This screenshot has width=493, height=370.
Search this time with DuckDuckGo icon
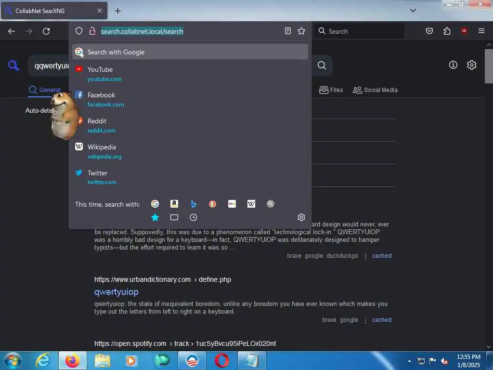coord(212,204)
